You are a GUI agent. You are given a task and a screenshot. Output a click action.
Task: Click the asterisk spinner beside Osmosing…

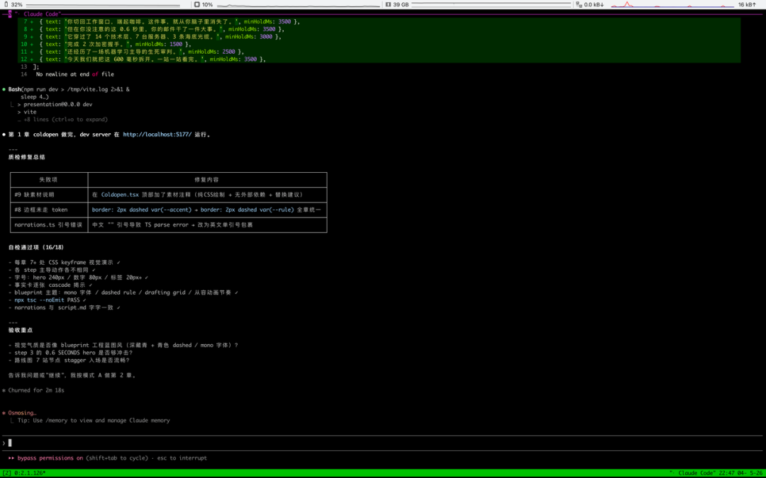[x=4, y=413]
